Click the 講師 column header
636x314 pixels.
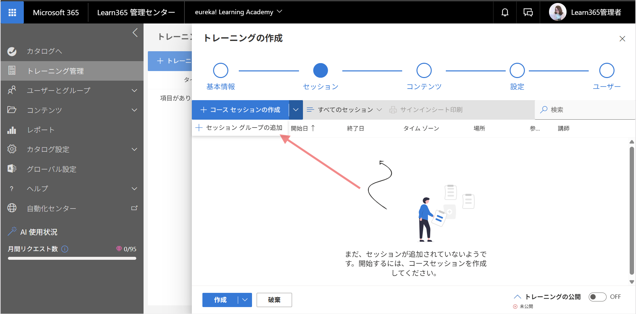click(x=564, y=128)
